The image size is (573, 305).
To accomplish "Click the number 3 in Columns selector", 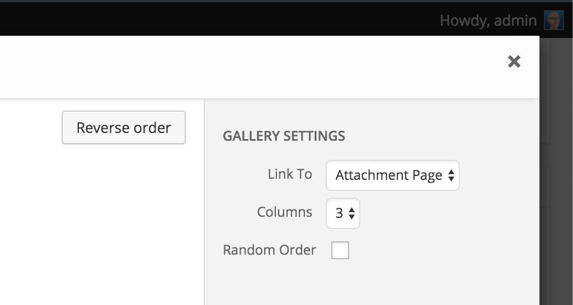I will coord(339,213).
